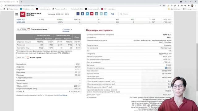198x111 pixels.
Task: Open a new browser tab
Action: coord(21,2)
